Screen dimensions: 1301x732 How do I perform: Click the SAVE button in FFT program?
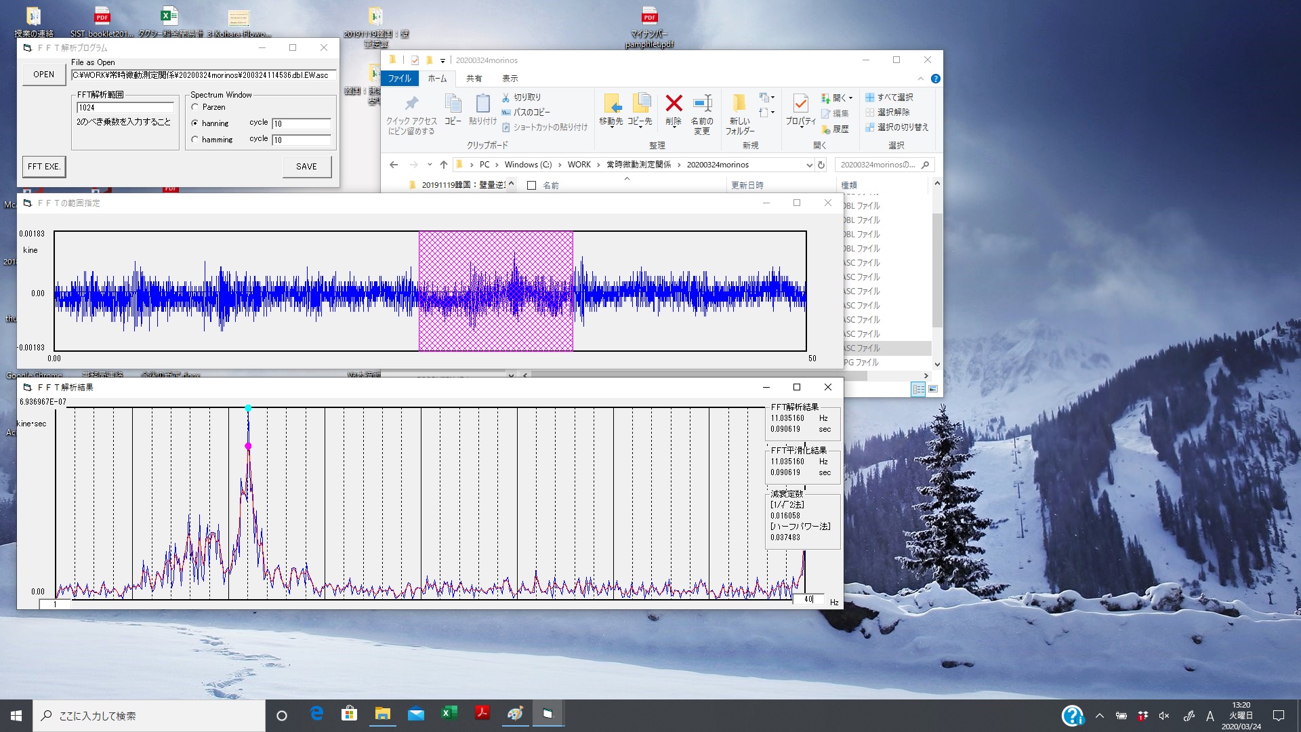click(x=306, y=167)
